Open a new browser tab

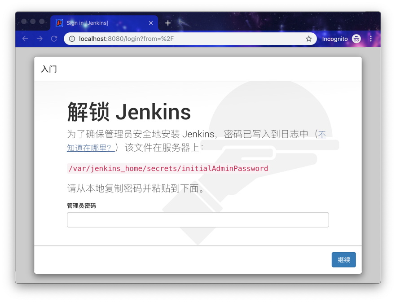pos(167,22)
